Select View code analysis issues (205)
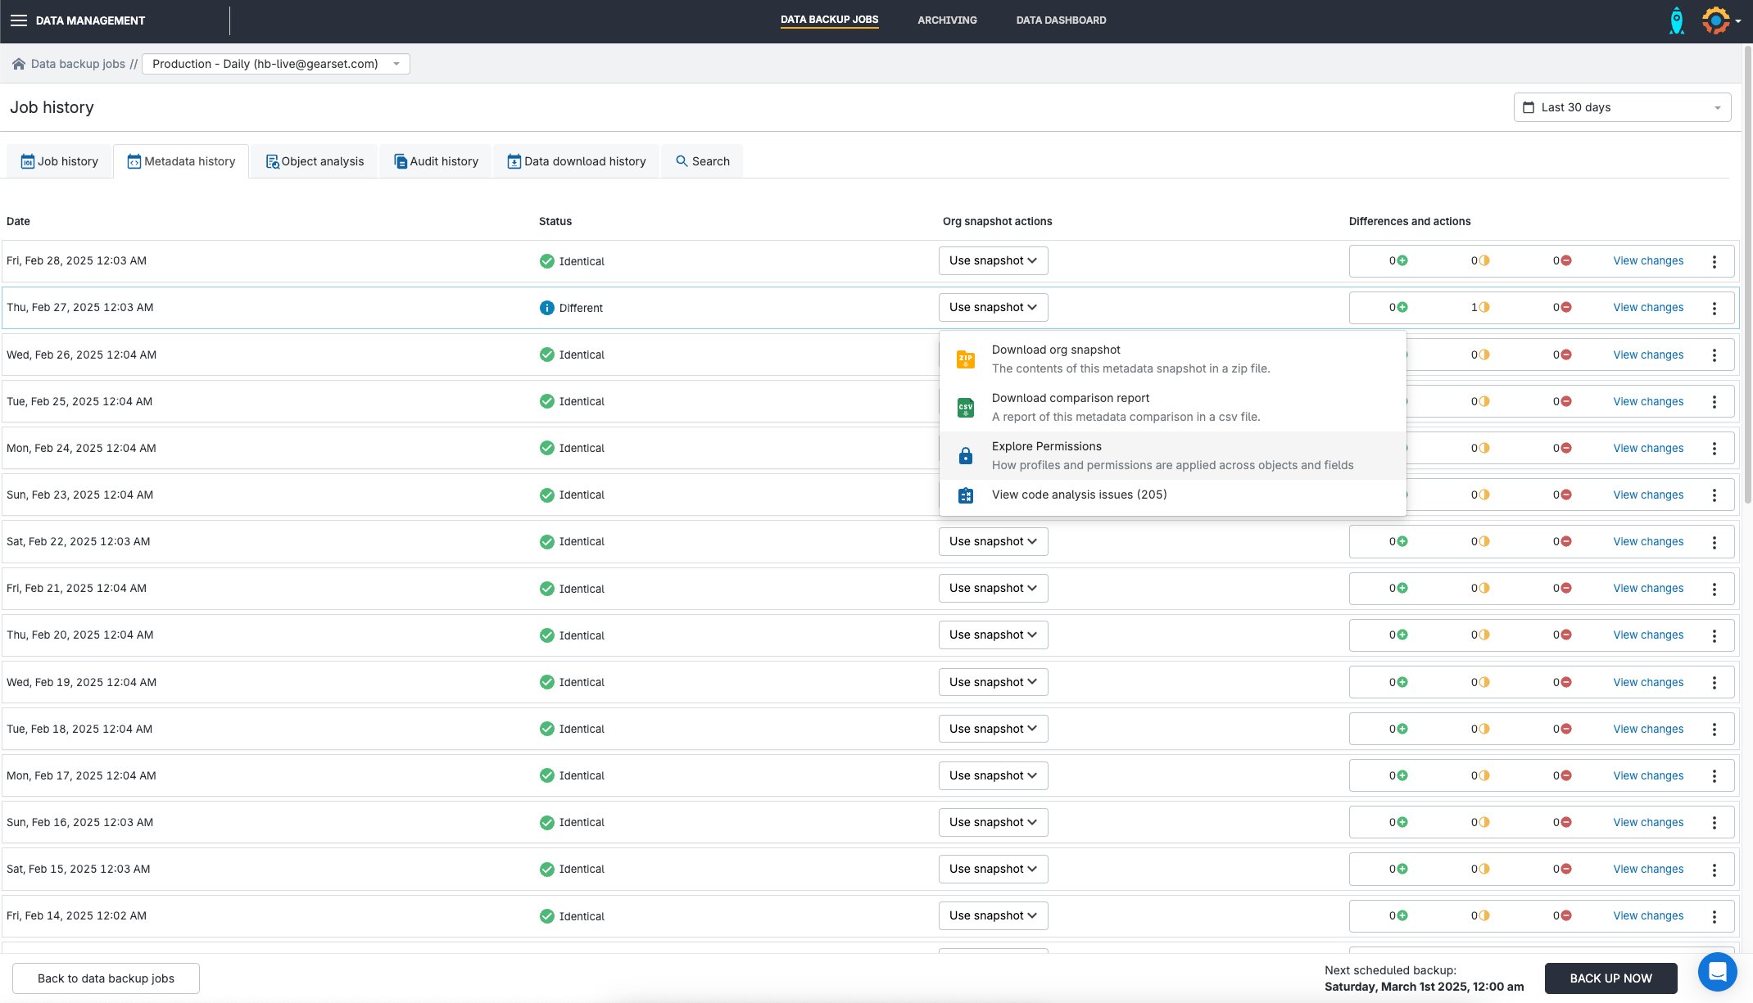1753x1003 pixels. (x=1079, y=495)
